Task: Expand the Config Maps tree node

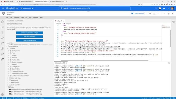Action: click(x=9, y=67)
